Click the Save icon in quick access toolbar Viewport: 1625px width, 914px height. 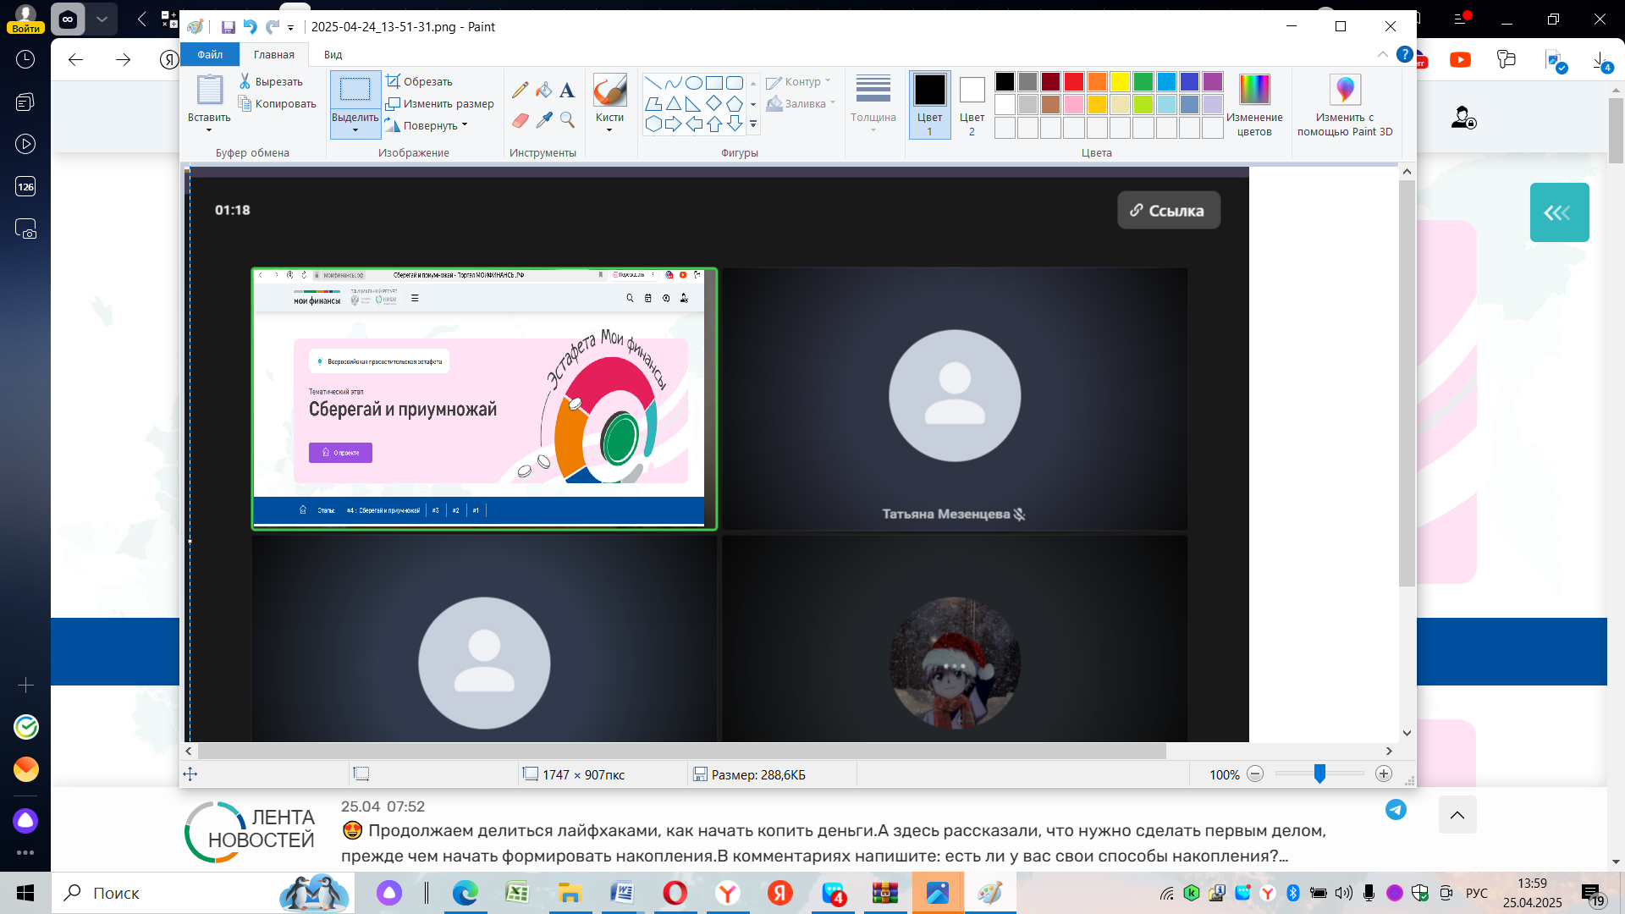point(229,27)
